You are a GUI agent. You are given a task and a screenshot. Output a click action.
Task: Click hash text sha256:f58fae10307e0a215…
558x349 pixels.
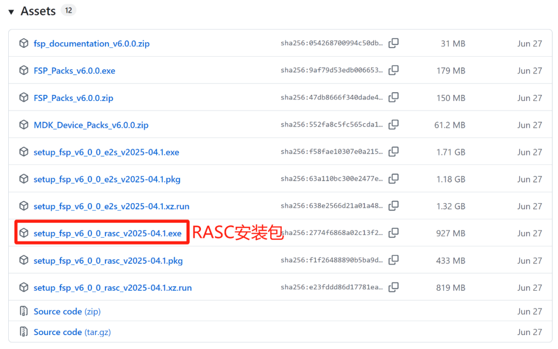[x=332, y=151]
